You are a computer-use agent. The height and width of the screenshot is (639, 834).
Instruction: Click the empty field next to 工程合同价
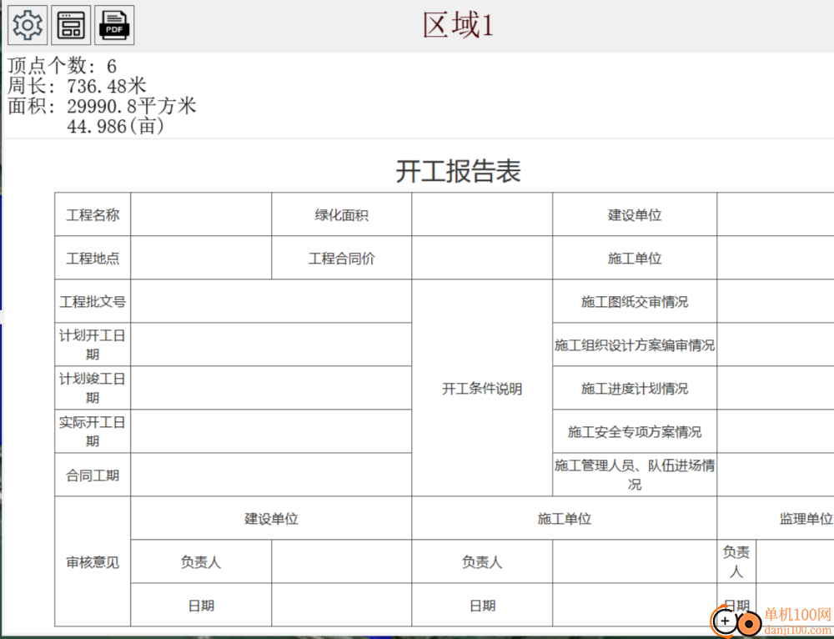[482, 258]
